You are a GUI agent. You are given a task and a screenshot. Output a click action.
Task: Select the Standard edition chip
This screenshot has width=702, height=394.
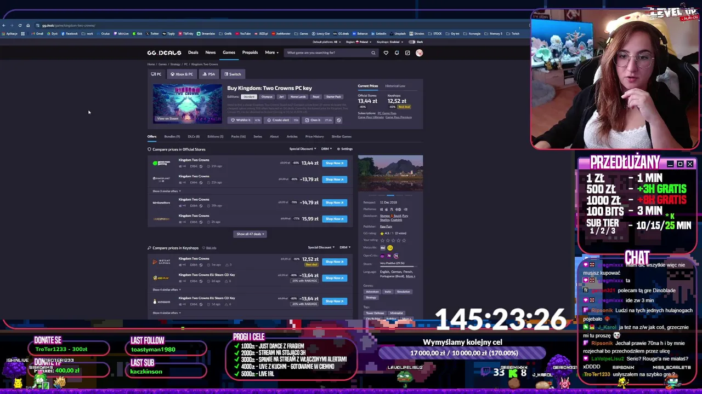(x=249, y=97)
